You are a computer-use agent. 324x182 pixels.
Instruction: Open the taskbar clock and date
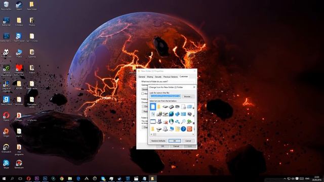(316, 178)
